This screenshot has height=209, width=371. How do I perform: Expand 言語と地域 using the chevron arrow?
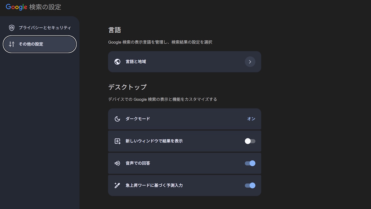[250, 62]
